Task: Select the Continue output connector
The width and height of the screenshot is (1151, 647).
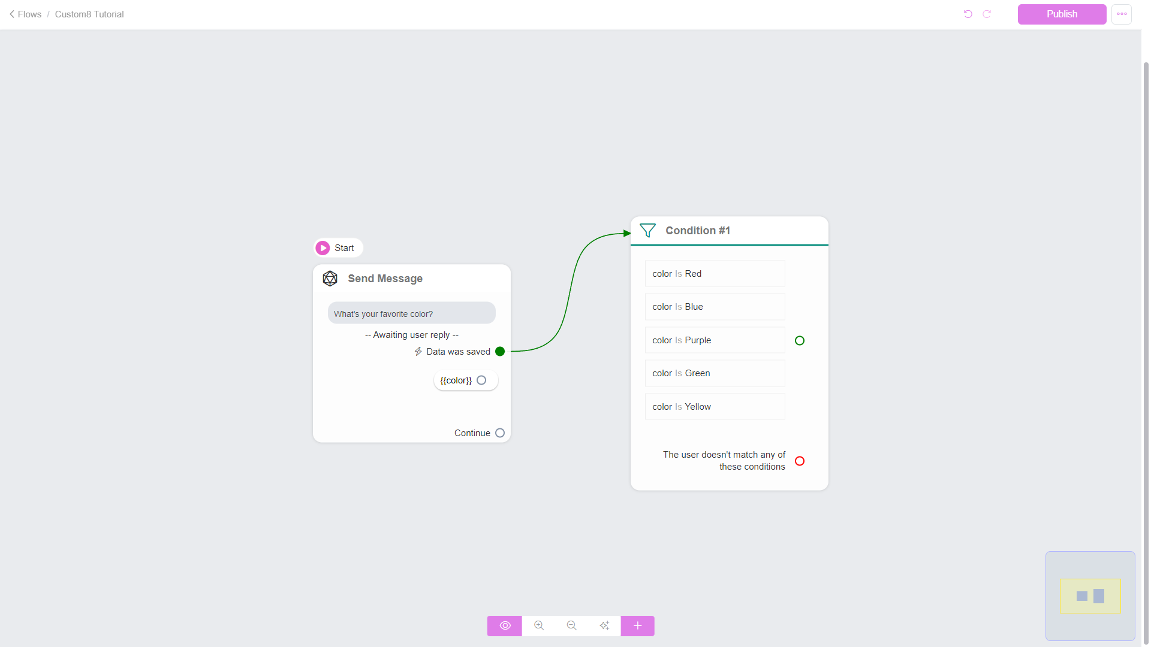Action: [x=500, y=433]
